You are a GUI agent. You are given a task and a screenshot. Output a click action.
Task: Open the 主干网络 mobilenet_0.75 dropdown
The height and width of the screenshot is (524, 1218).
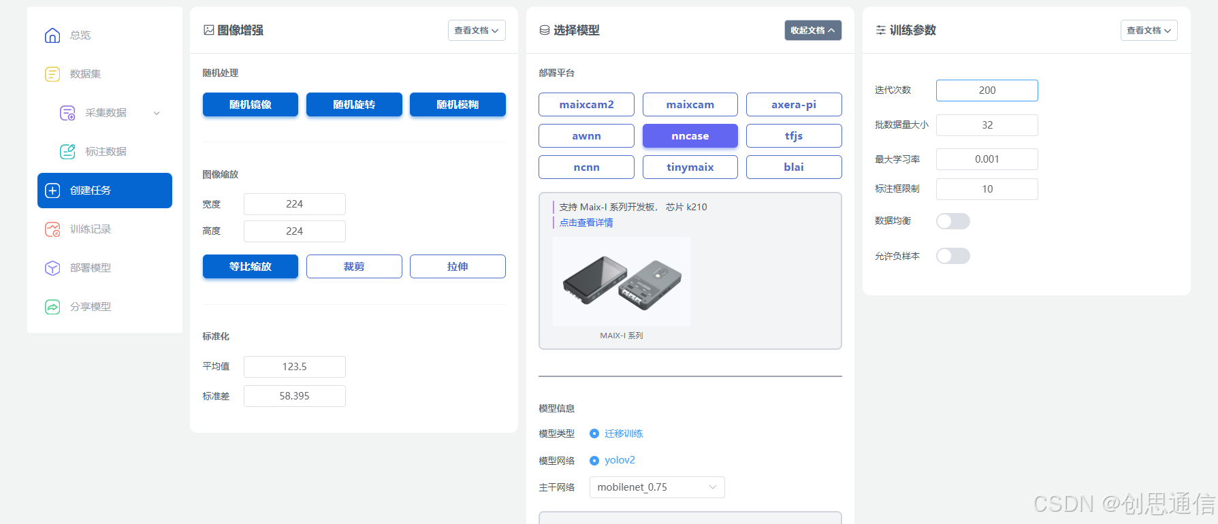click(x=657, y=487)
